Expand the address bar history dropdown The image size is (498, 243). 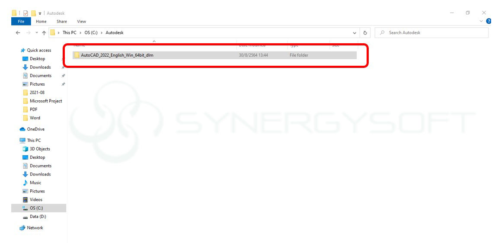(x=354, y=33)
